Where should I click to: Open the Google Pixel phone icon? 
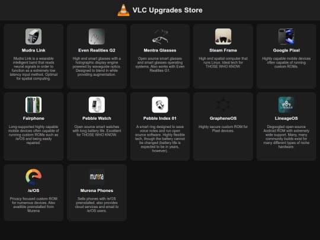pyautogui.click(x=286, y=37)
